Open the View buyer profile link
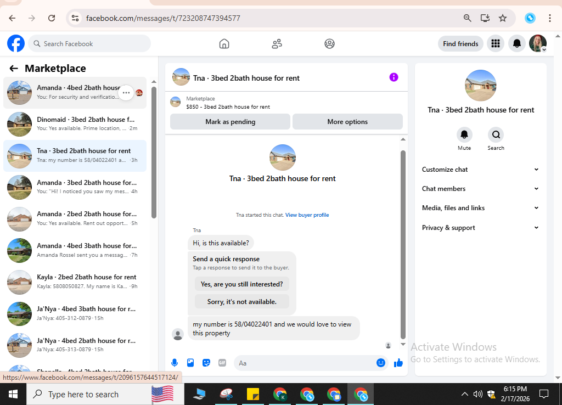Viewport: 562px width, 405px height. [x=307, y=215]
